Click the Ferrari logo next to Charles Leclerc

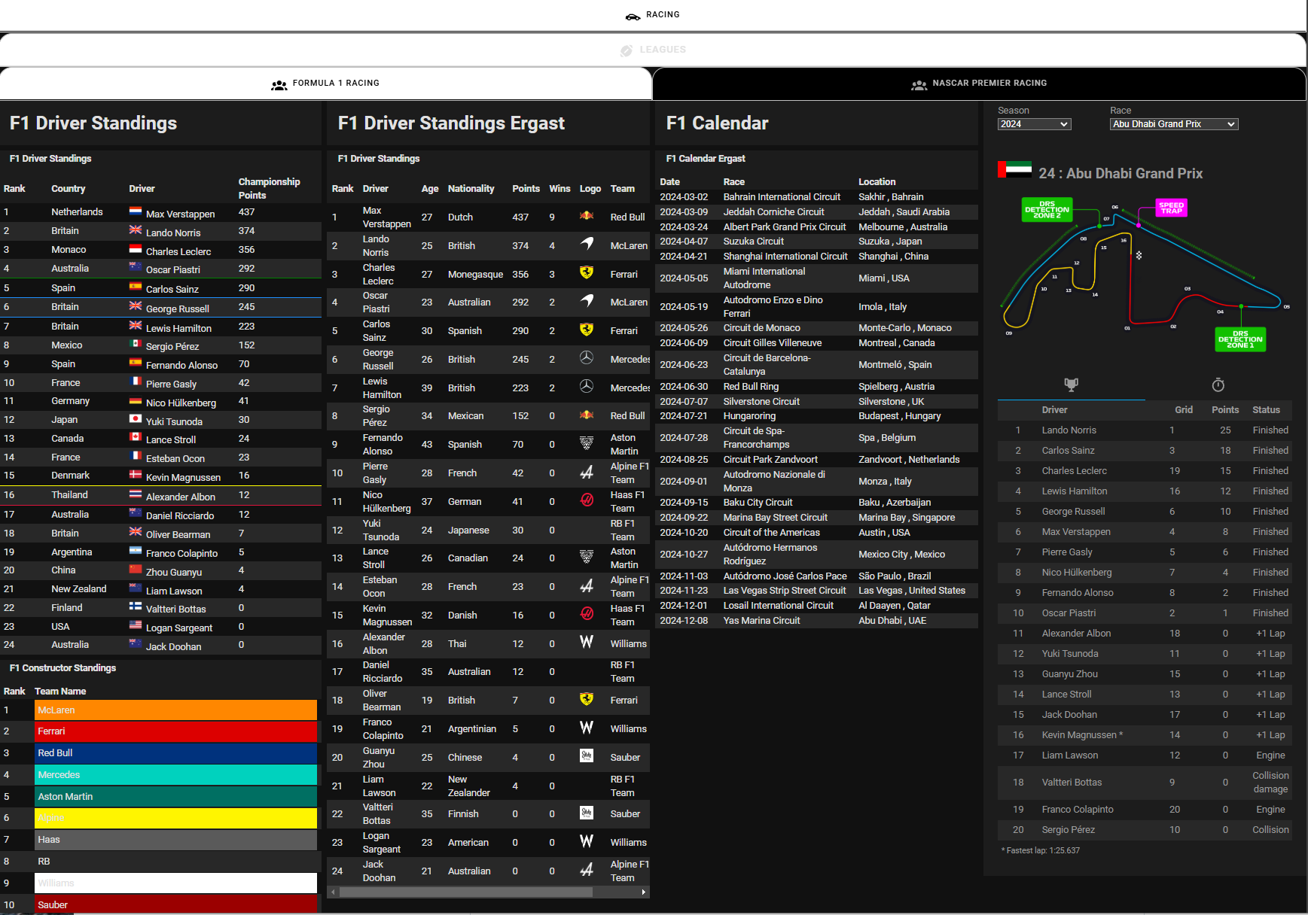(587, 274)
